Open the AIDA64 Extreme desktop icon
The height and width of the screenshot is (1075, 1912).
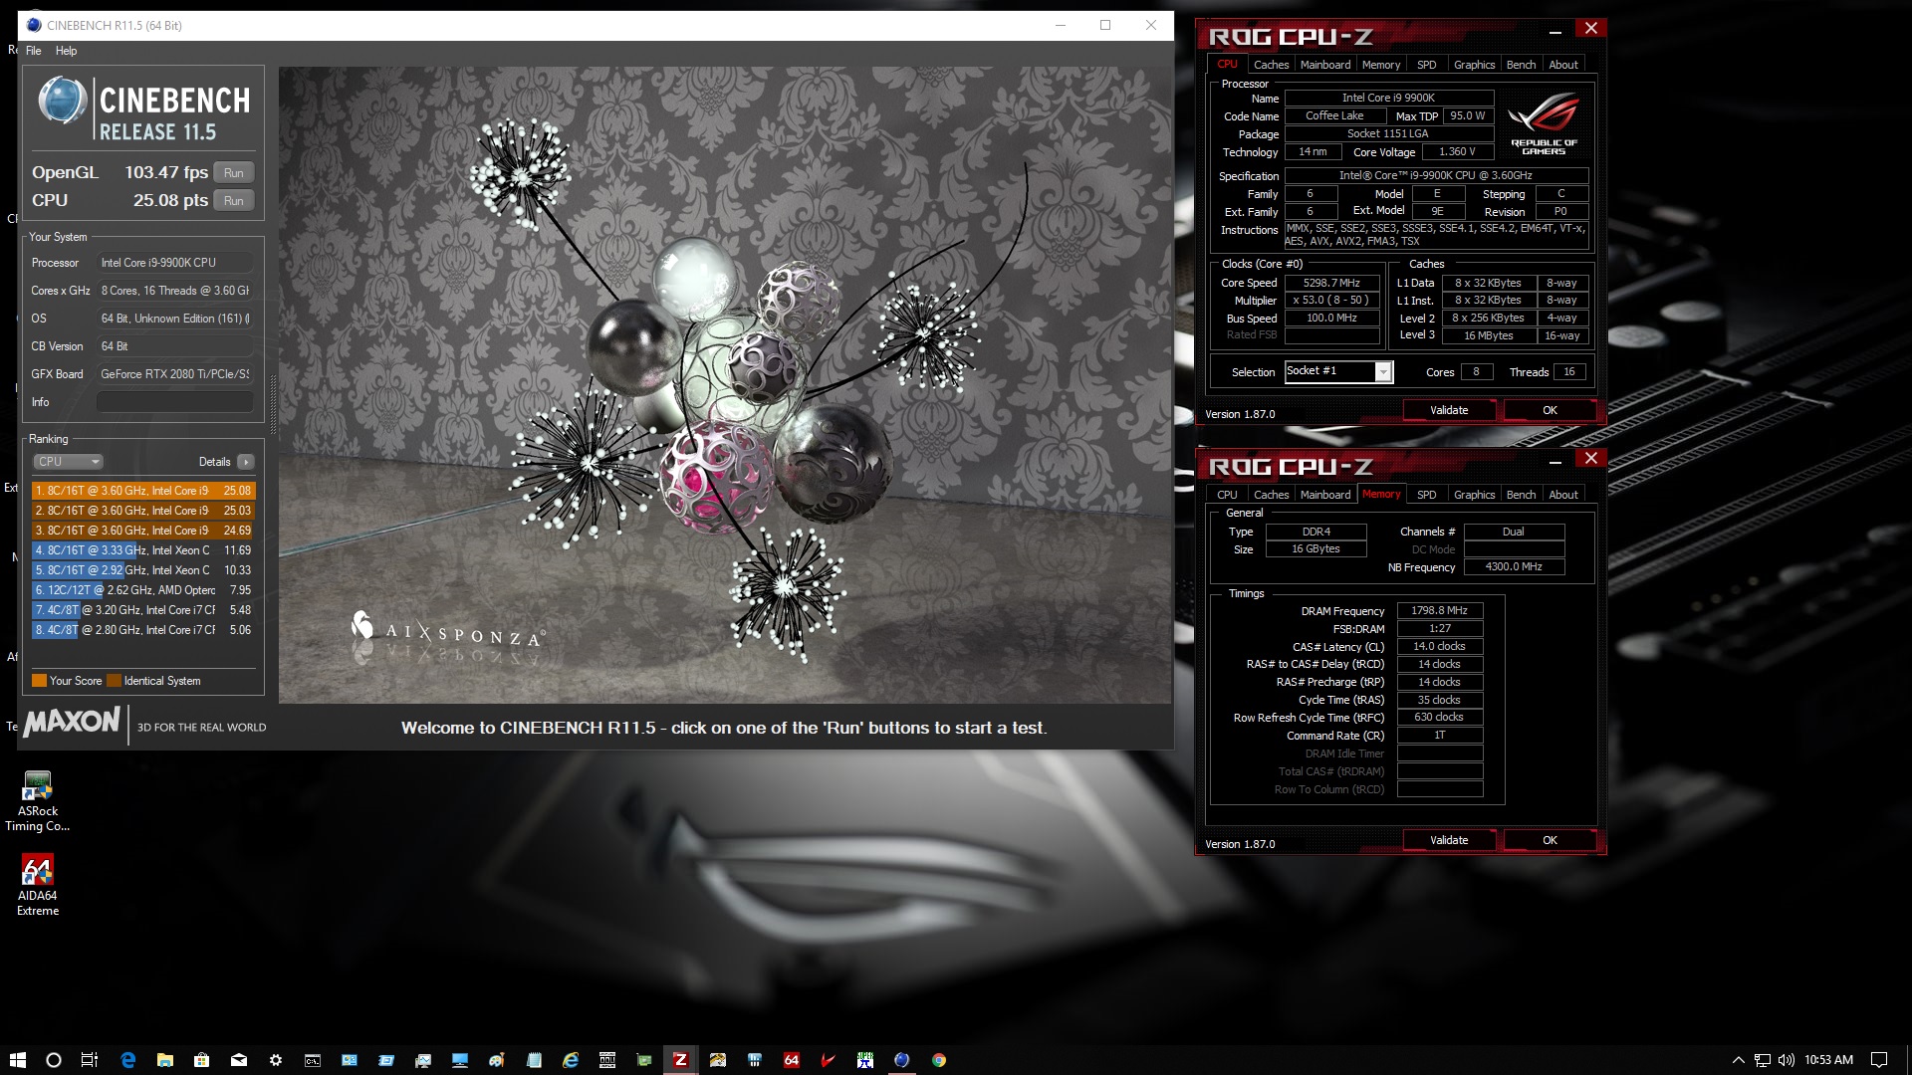[x=37, y=885]
